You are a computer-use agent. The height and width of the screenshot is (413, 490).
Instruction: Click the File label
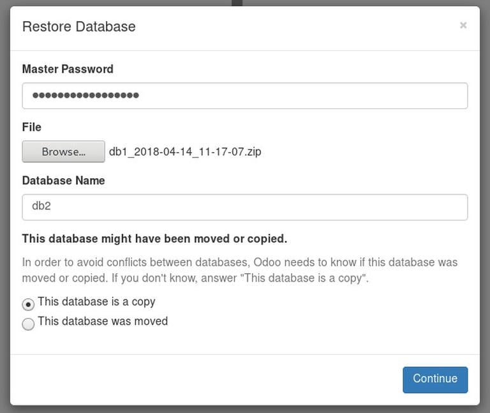[x=31, y=127]
